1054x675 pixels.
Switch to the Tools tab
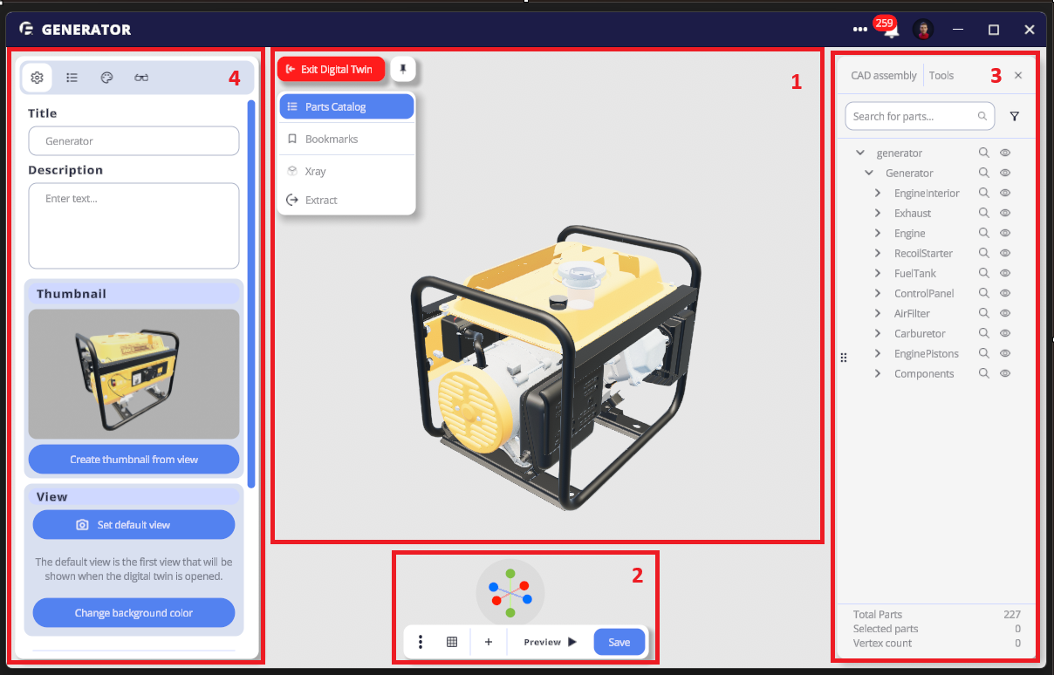941,76
